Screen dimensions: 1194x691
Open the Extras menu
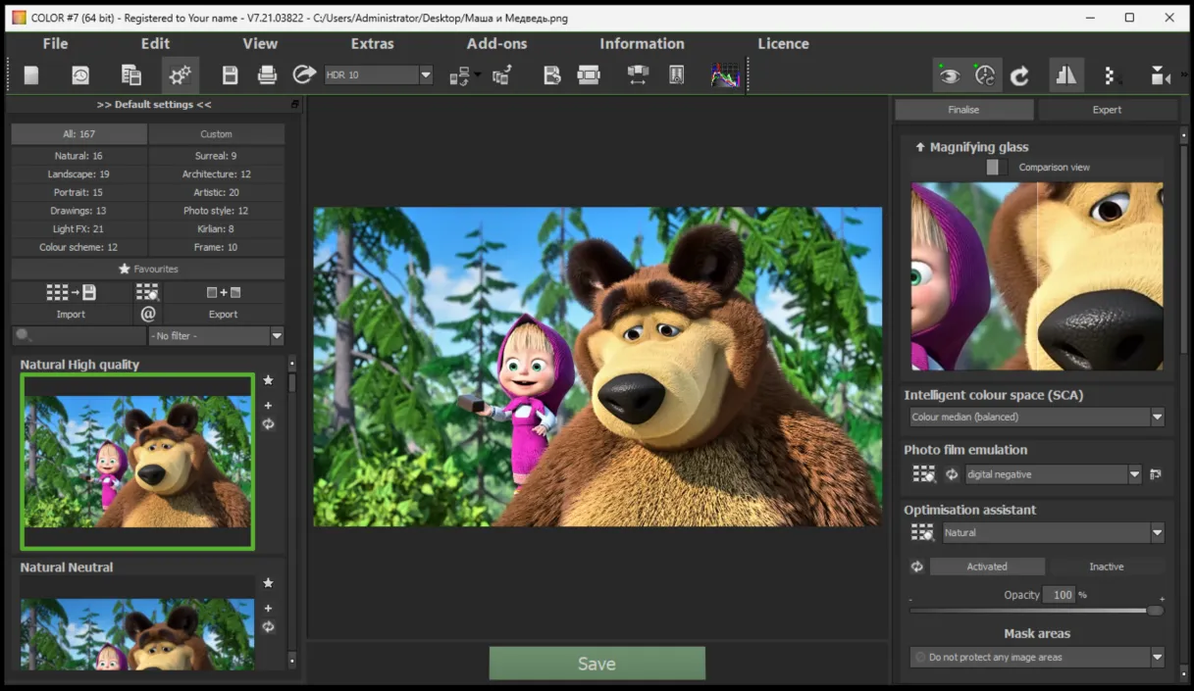point(372,43)
